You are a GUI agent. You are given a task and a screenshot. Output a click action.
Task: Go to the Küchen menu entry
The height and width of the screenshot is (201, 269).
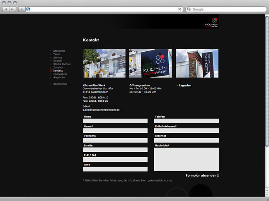pos(58,61)
